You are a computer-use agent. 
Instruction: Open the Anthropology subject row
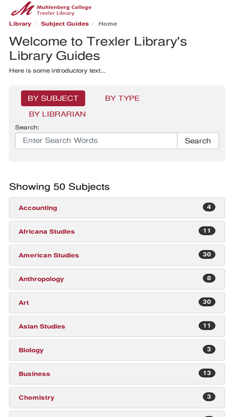click(x=117, y=279)
